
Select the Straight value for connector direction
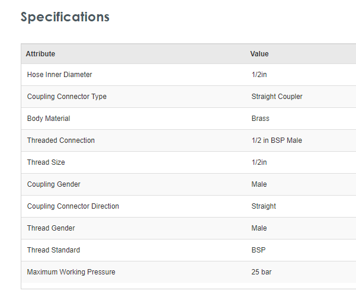[x=264, y=206]
